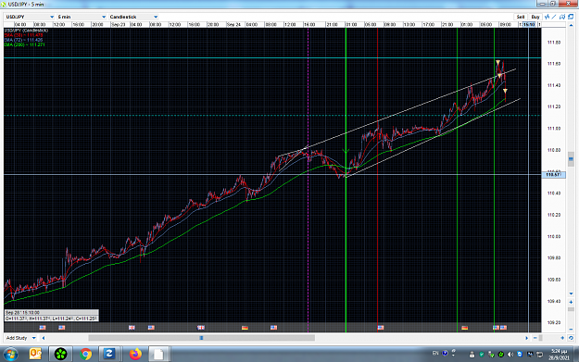Click the Sep 24 date label on axis
The width and height of the screenshot is (579, 362).
pos(233,24)
